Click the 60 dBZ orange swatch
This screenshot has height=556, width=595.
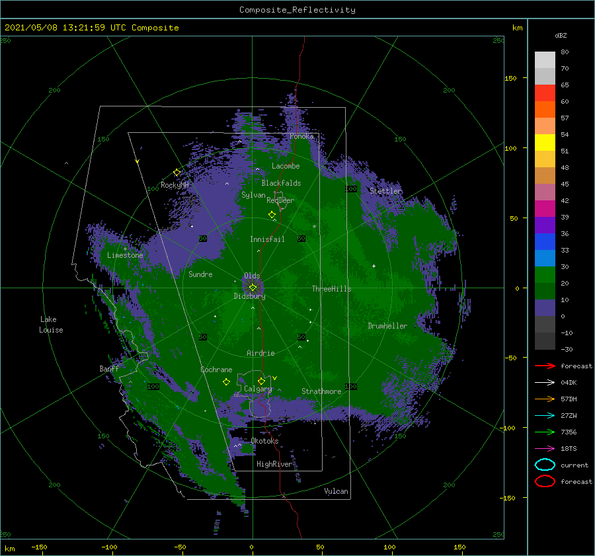pos(545,109)
